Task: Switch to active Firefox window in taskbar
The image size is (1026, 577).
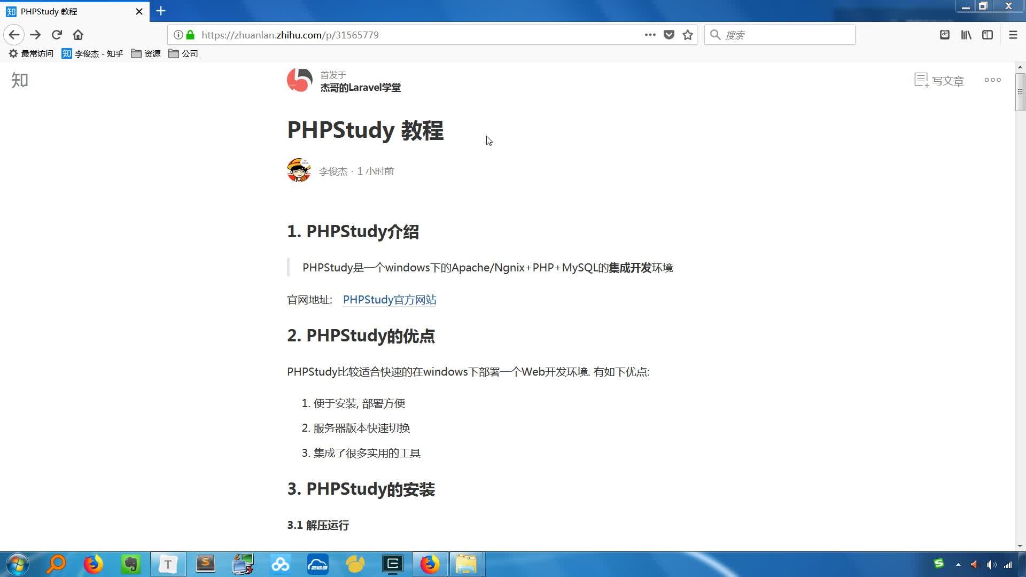Action: [430, 564]
